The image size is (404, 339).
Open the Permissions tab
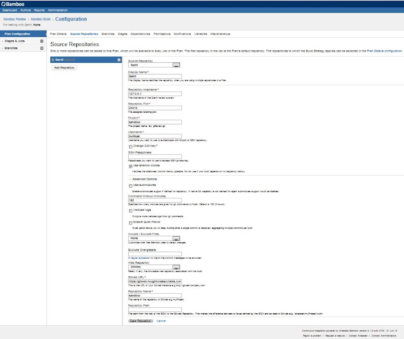coord(162,34)
